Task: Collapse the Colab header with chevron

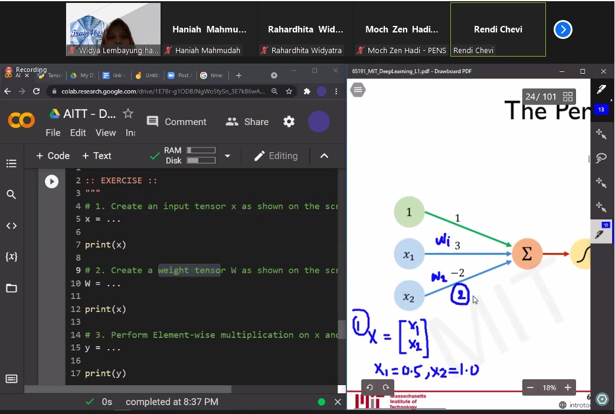Action: coord(324,156)
